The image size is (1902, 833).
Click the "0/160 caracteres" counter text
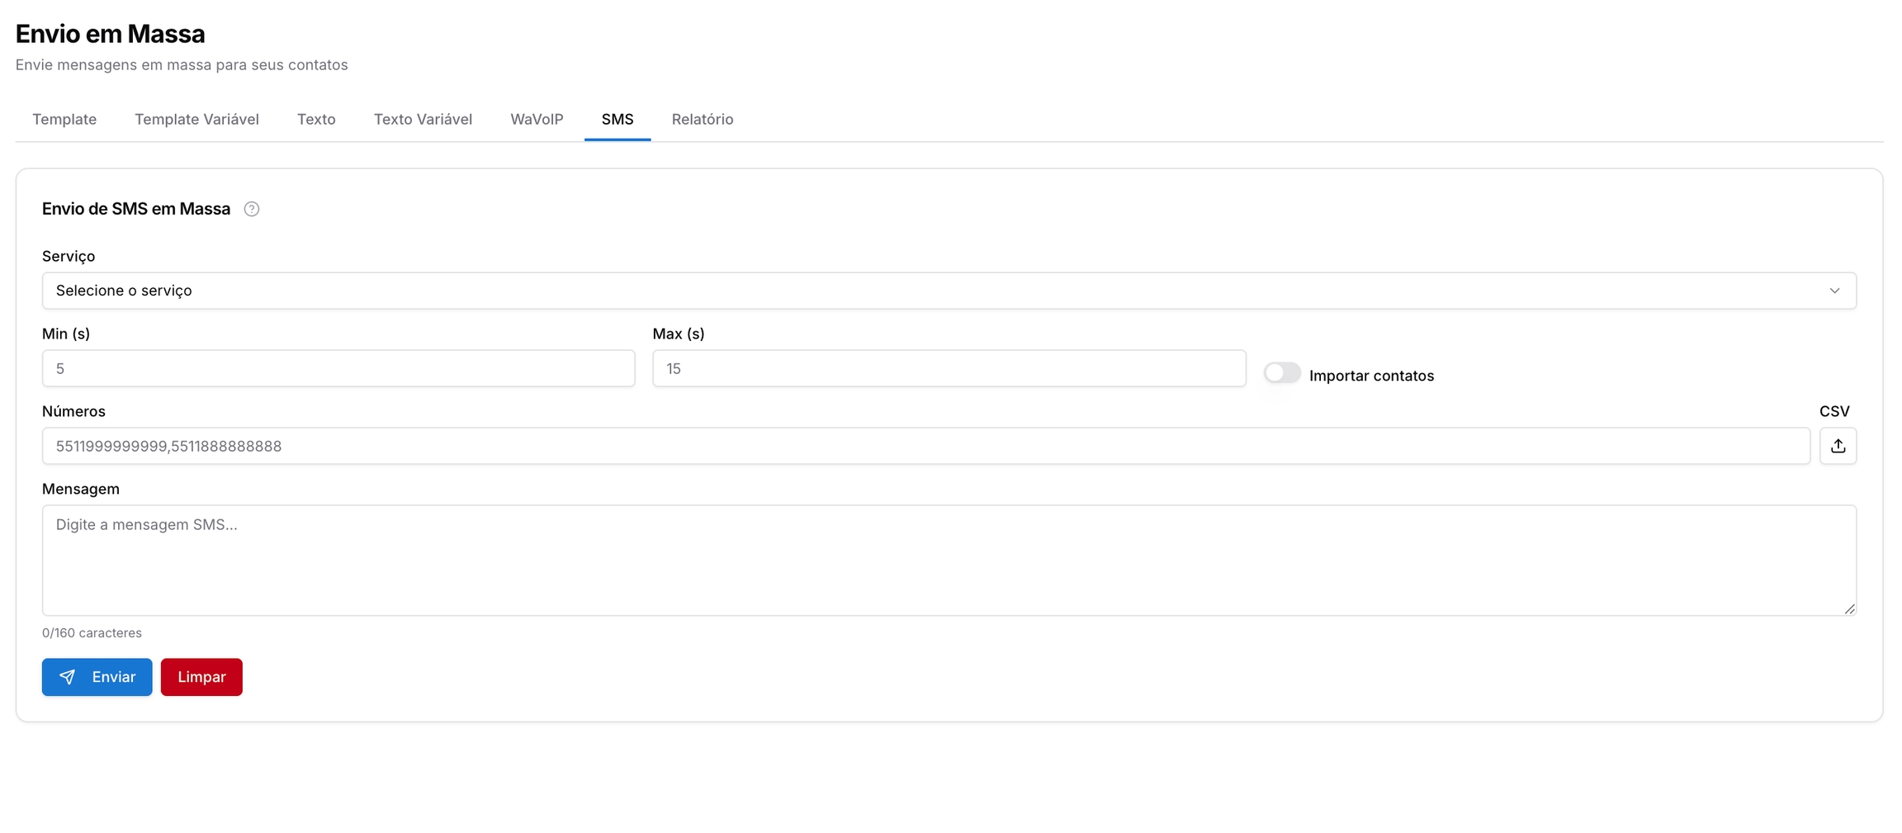[92, 633]
